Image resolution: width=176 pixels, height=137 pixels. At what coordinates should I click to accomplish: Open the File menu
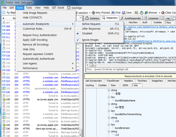pos(4,8)
